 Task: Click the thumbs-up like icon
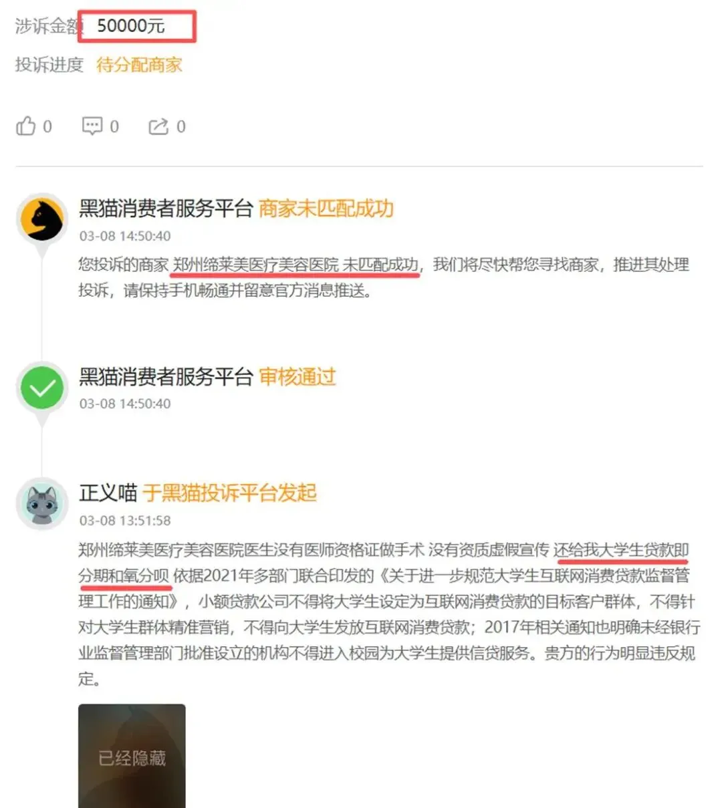point(25,126)
